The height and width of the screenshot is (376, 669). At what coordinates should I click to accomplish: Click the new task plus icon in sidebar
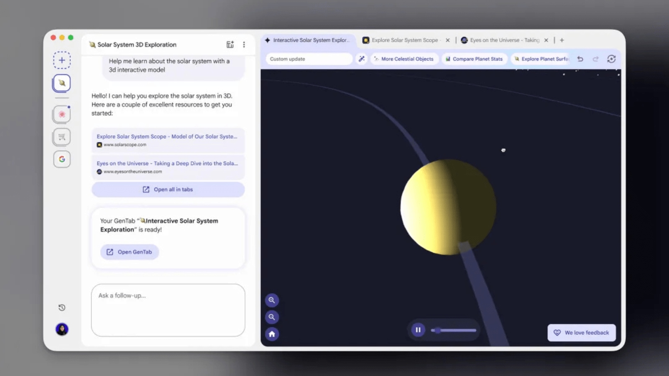pos(62,60)
